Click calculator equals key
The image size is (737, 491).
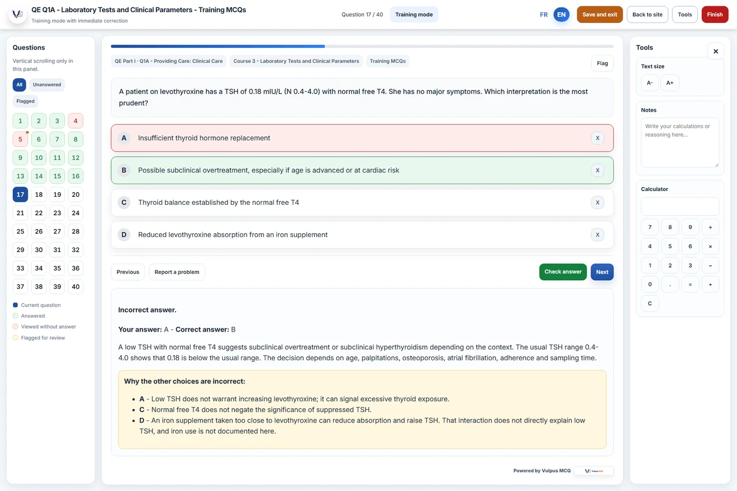point(690,284)
